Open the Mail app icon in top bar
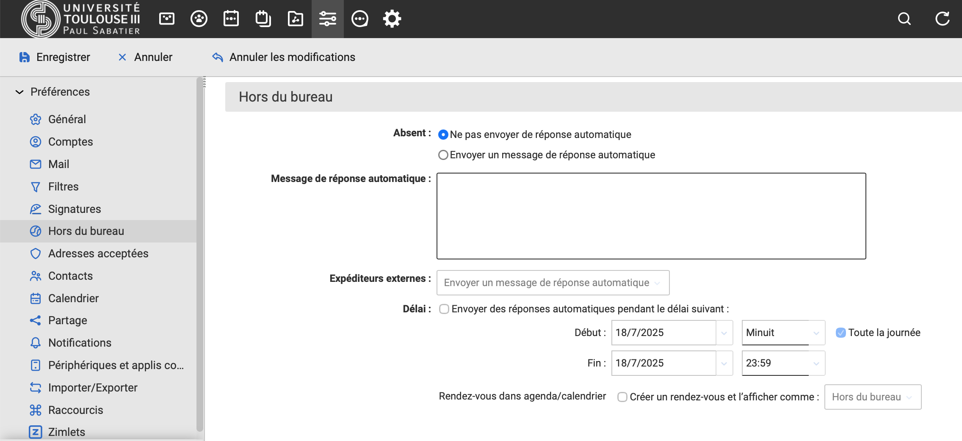 point(167,19)
